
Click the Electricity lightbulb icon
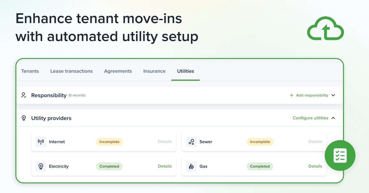point(41,166)
